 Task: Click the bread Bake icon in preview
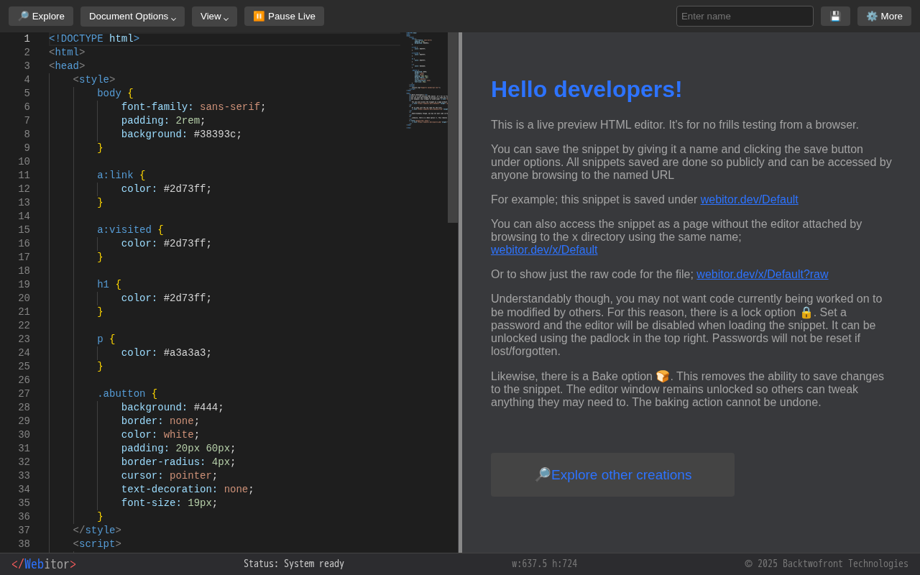pos(662,377)
